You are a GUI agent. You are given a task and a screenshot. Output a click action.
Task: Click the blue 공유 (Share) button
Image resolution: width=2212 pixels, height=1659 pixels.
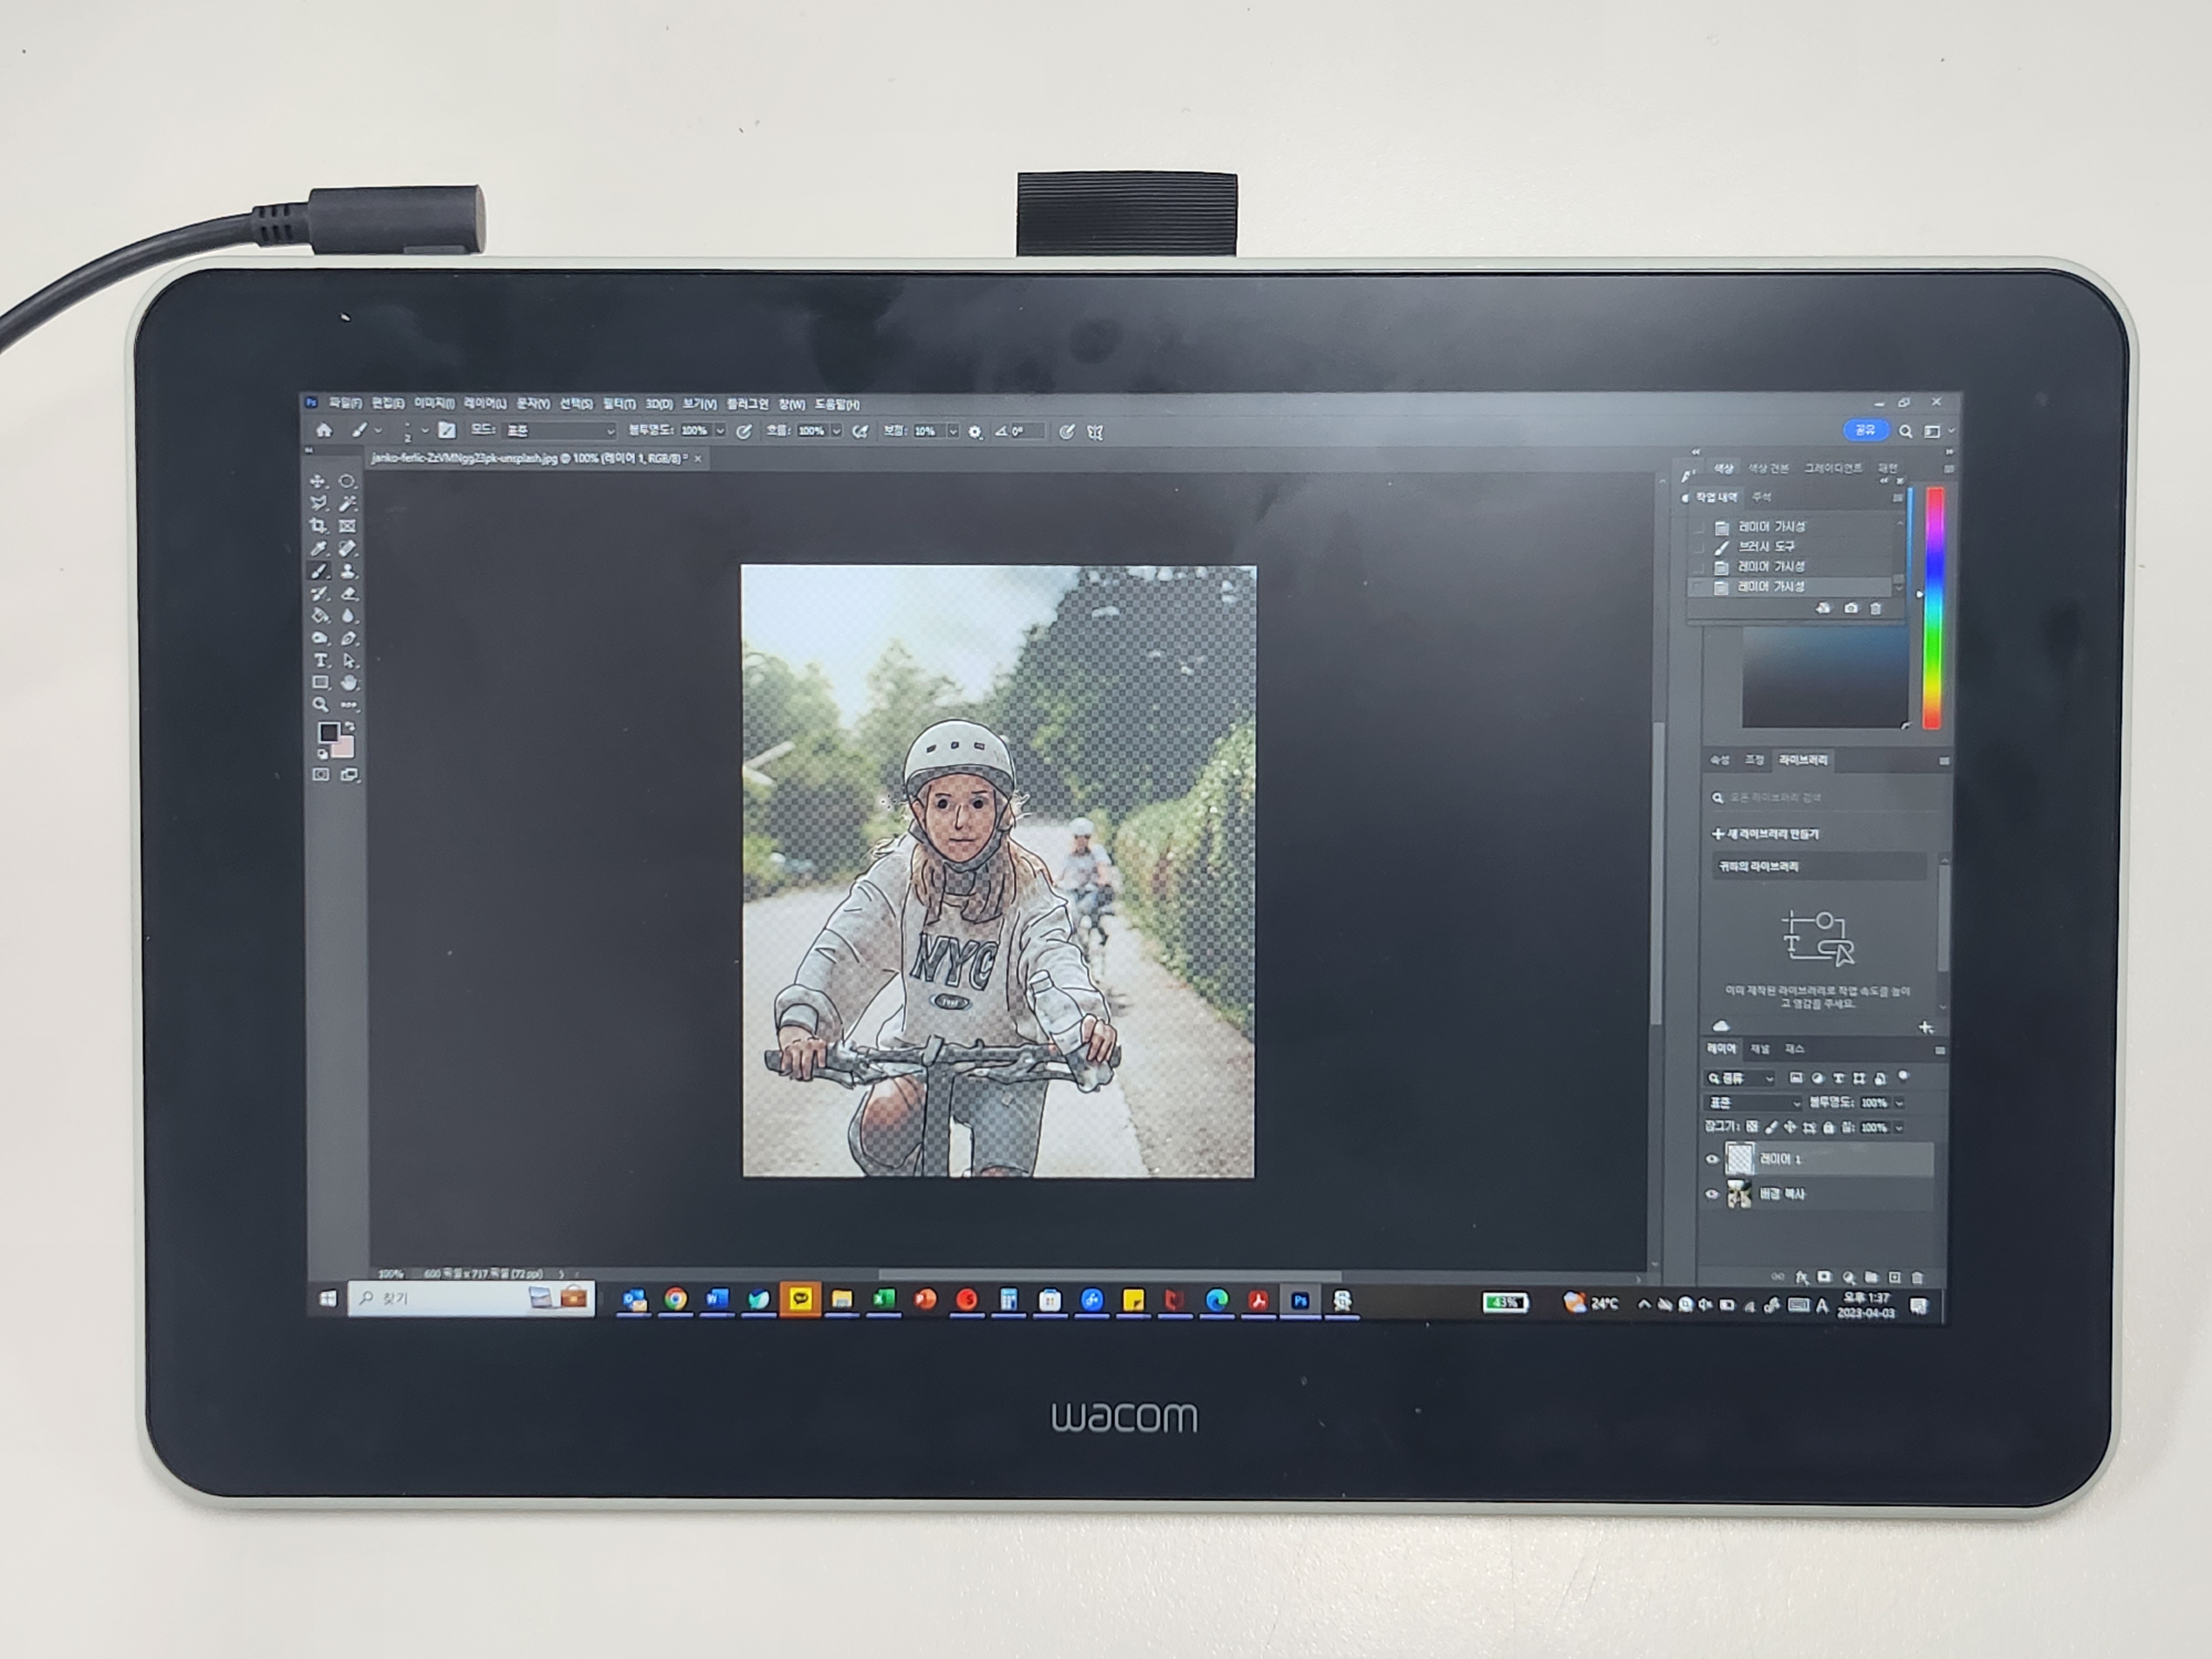point(1865,430)
